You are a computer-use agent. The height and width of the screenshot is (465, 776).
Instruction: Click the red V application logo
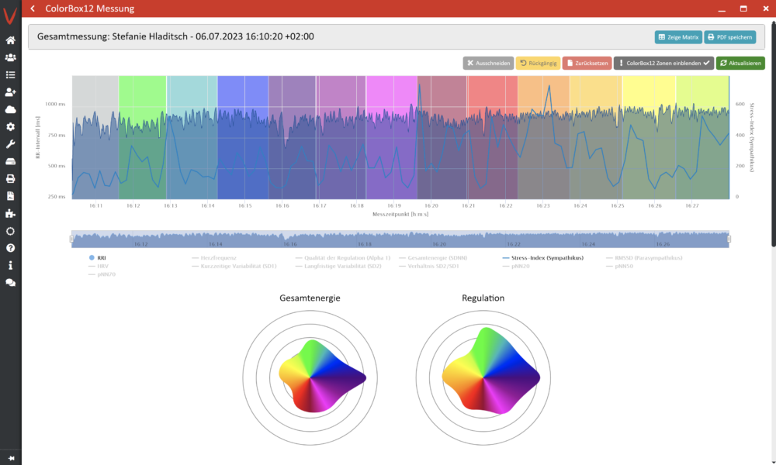[x=10, y=15]
